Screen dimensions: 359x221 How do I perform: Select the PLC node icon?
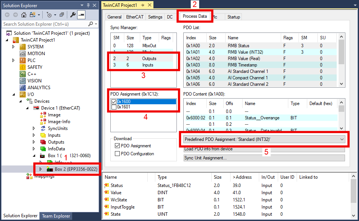tap(23, 60)
